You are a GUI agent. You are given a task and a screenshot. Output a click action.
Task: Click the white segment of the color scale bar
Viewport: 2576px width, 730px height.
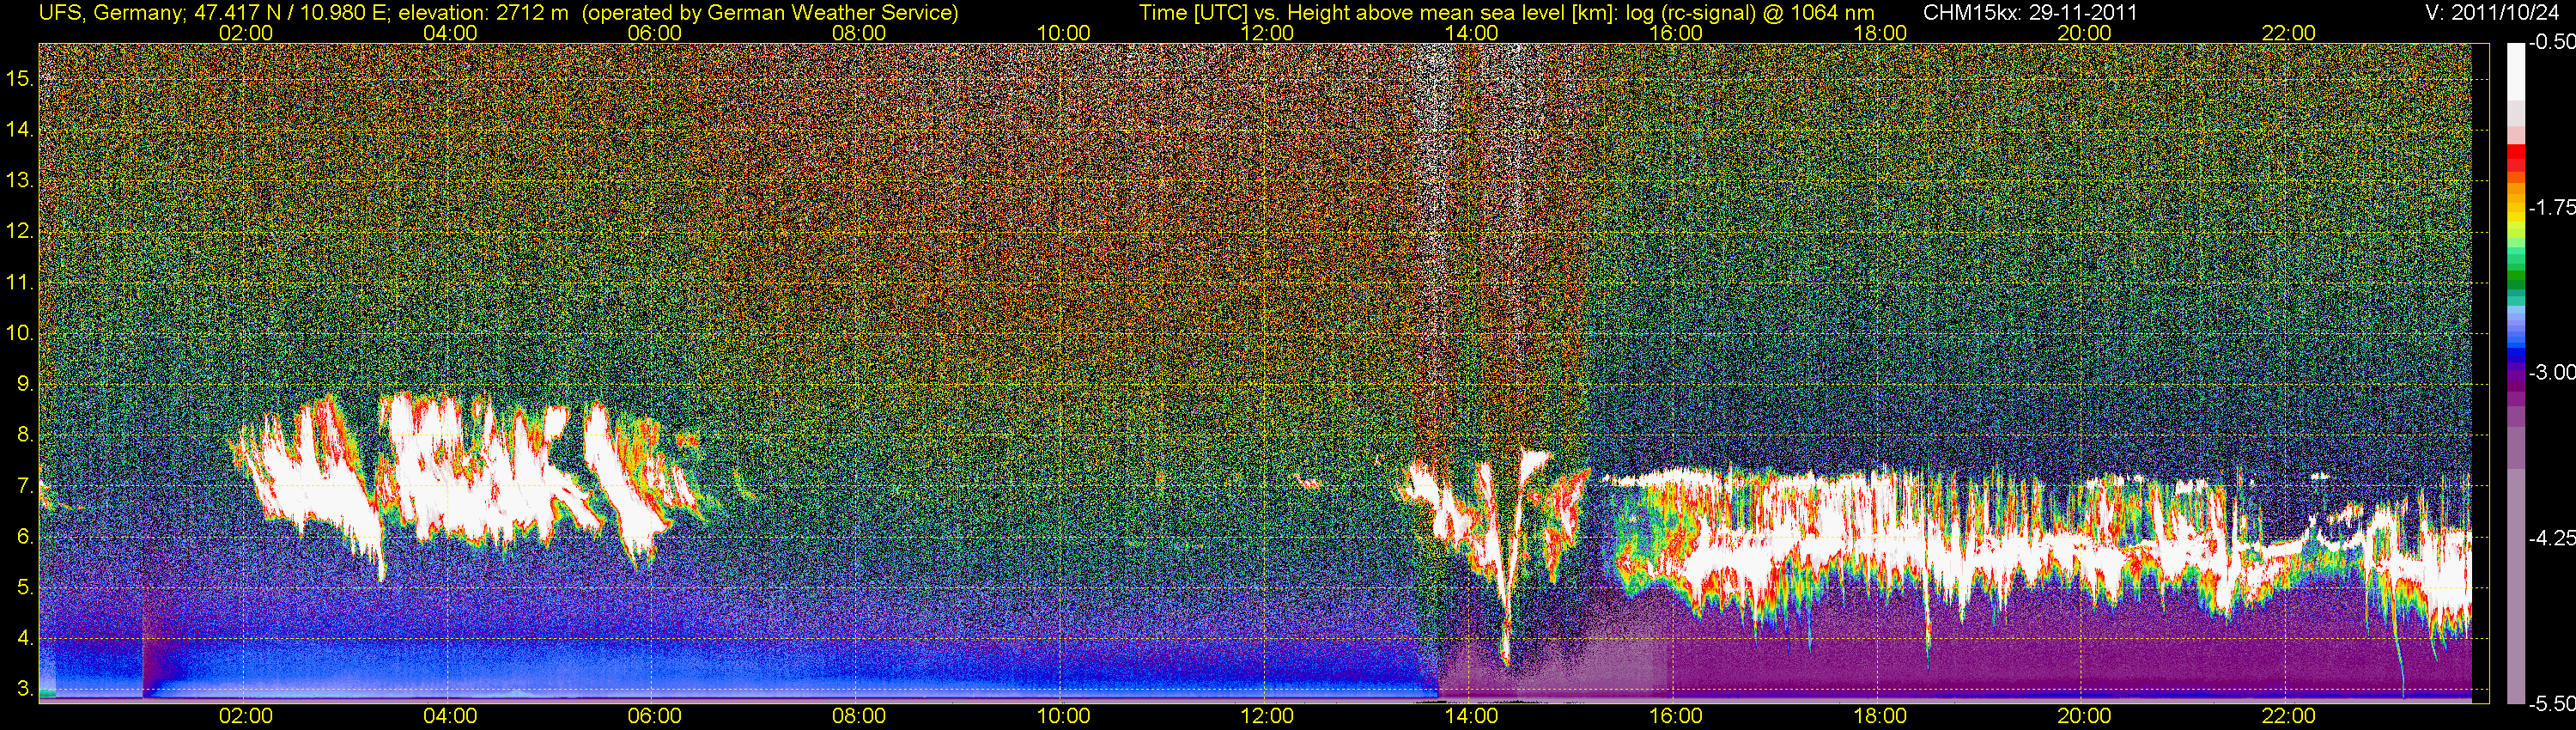pos(2515,72)
